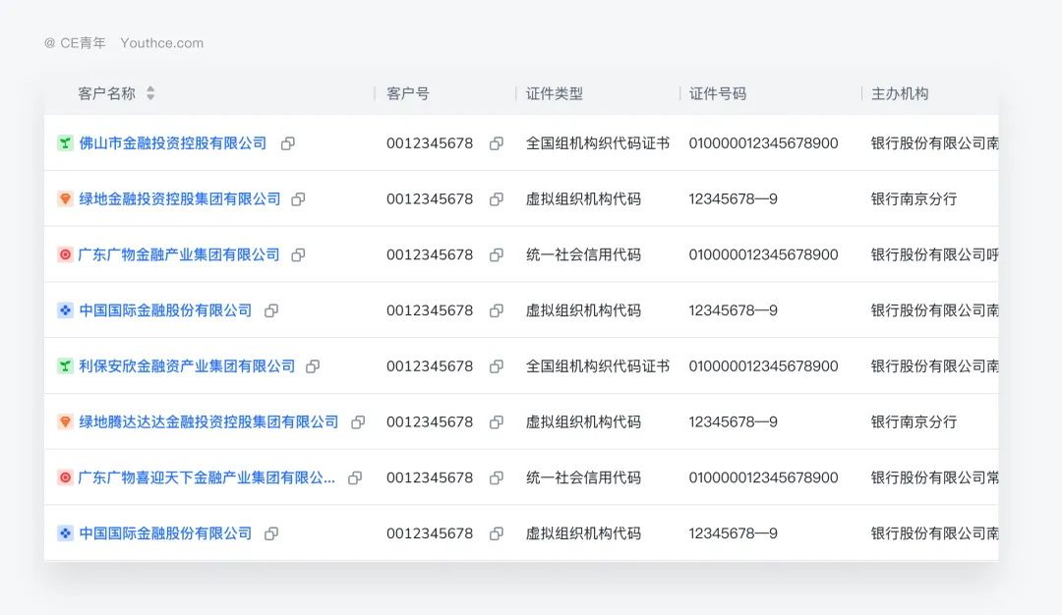Select 全国组机构织代码证书 in the 利保安欣 row

point(598,366)
